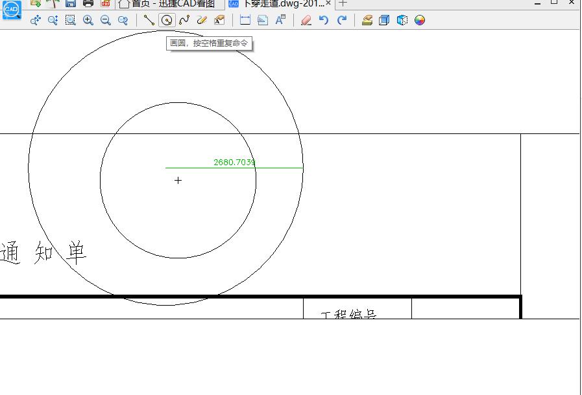The height and width of the screenshot is (395, 582).
Task: Click the export to PDF icon
Action: click(x=105, y=3)
